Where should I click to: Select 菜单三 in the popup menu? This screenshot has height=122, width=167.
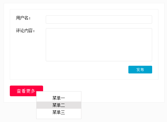click(x=59, y=112)
